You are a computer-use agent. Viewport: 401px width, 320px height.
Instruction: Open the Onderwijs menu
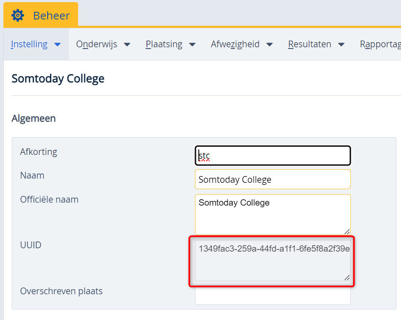[x=96, y=44]
